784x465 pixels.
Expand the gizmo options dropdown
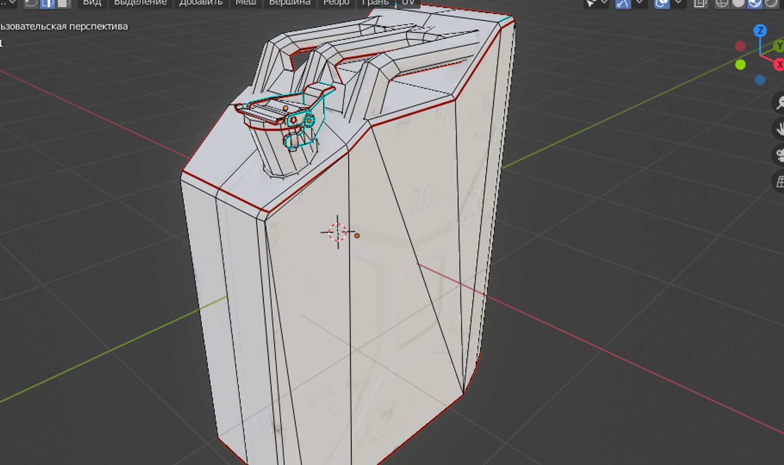point(640,3)
